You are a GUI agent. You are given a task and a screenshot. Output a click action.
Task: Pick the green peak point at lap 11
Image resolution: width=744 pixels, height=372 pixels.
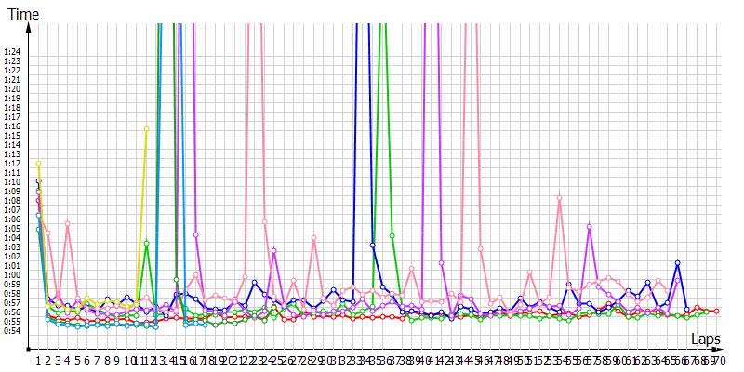pyautogui.click(x=147, y=244)
